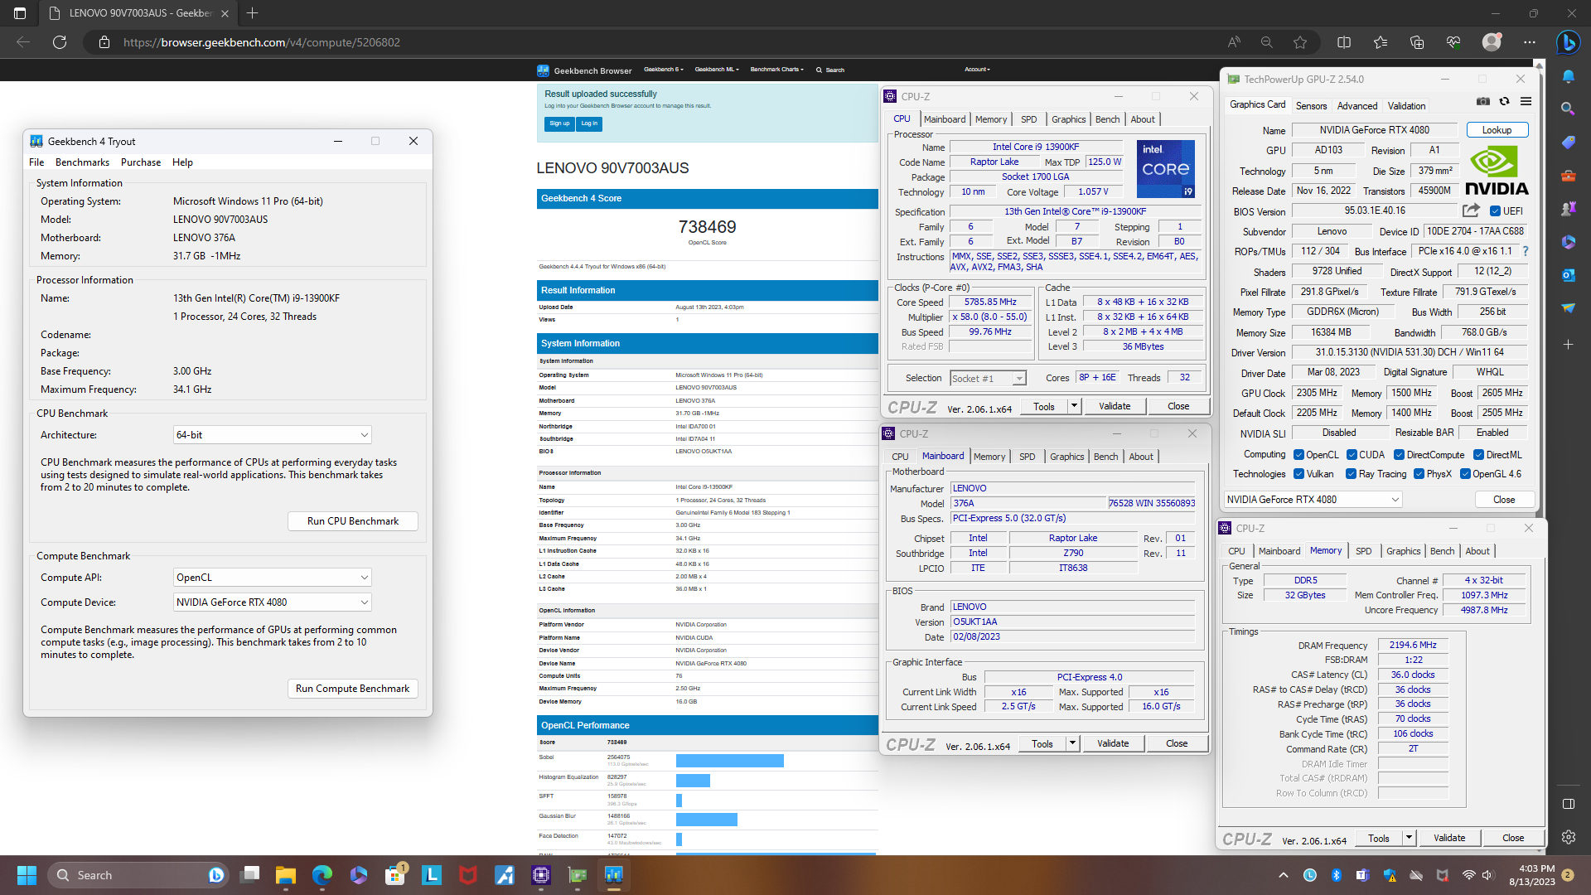Click the Sign up button on Geekbench page
Screen dimensions: 1591x895
coord(559,123)
